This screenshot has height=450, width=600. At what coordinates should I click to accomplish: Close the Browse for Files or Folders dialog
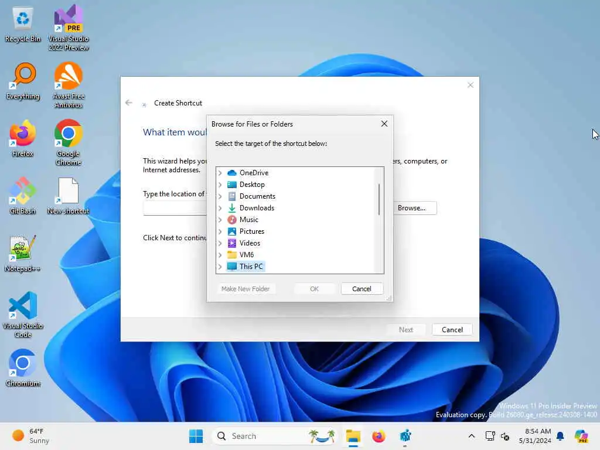tap(384, 124)
